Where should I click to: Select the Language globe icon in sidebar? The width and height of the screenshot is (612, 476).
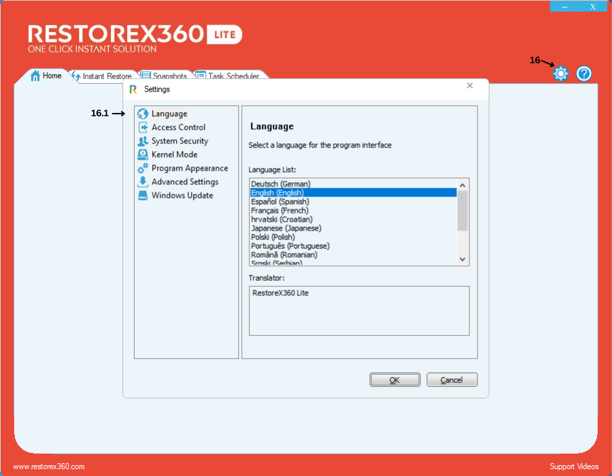[x=143, y=114]
